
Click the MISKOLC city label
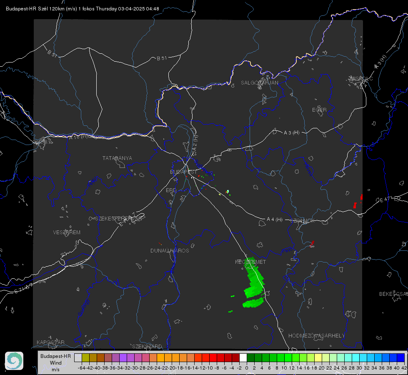tap(361, 78)
